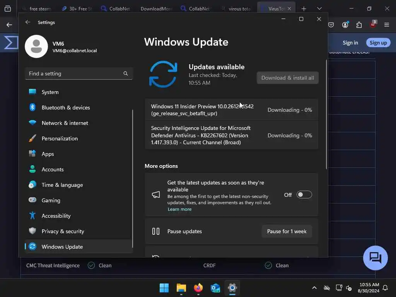Open File Explorer from the taskbar
Image resolution: width=396 pixels, height=297 pixels.
[181, 288]
